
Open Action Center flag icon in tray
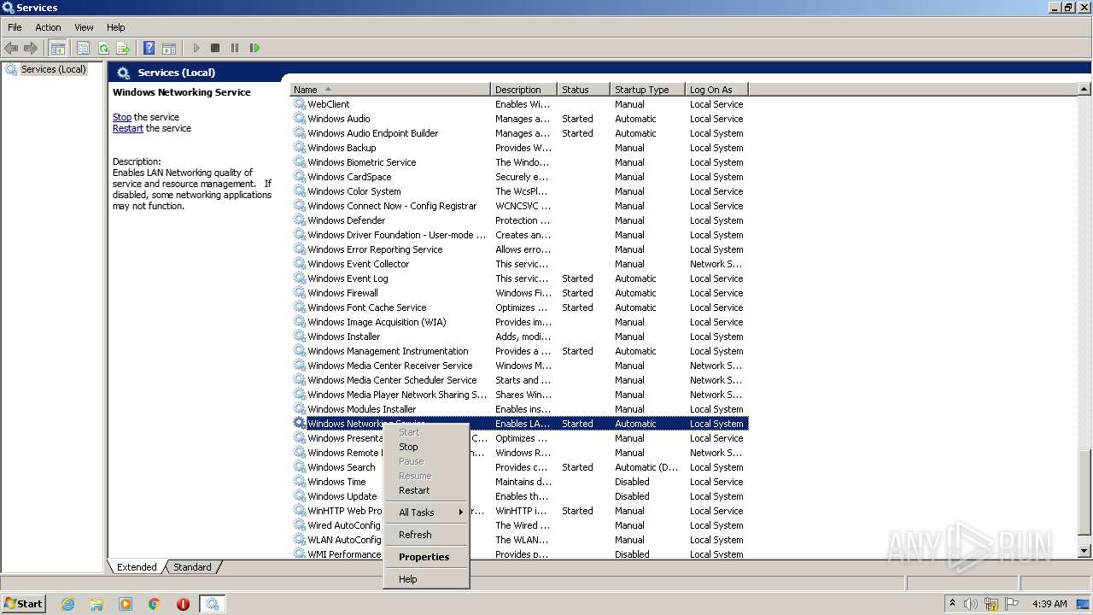tap(1010, 604)
